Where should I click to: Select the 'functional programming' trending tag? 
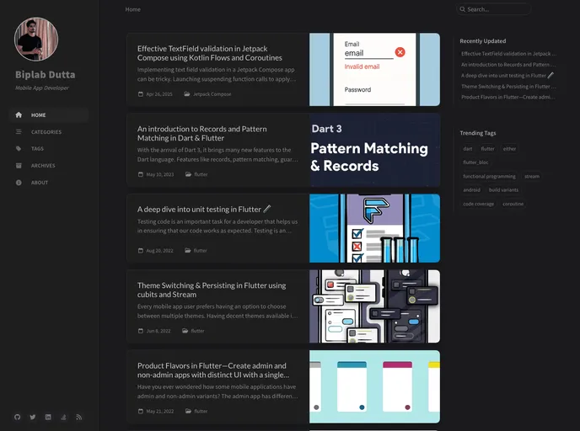[489, 177]
